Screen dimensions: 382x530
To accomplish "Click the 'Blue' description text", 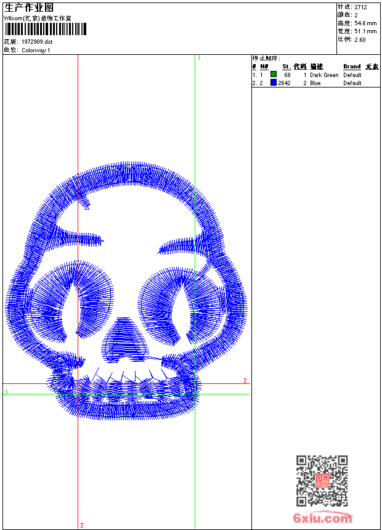I will pos(315,83).
